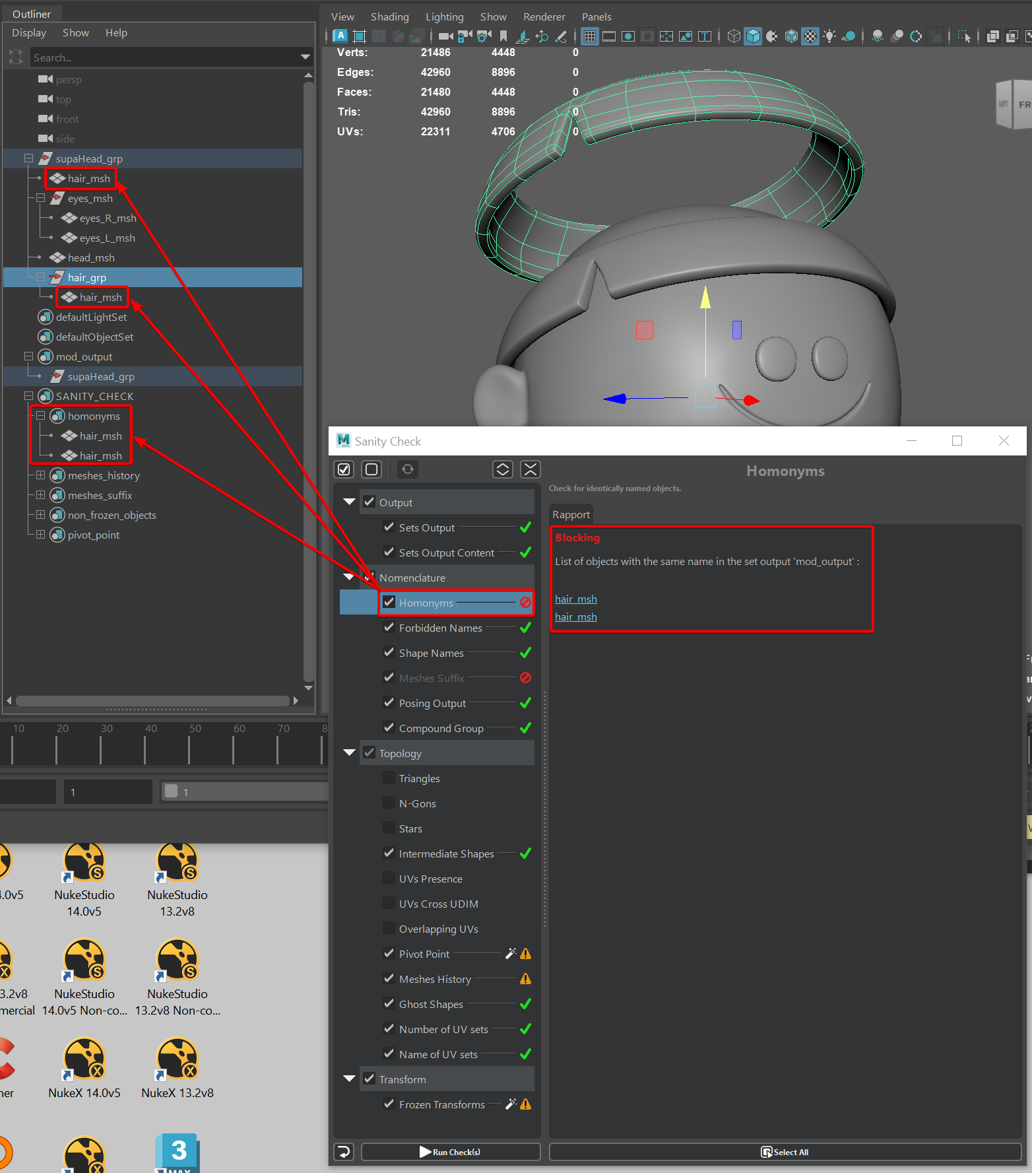This screenshot has width=1032, height=1173.
Task: Toggle the Resolution Gate icon
Action: (x=628, y=36)
